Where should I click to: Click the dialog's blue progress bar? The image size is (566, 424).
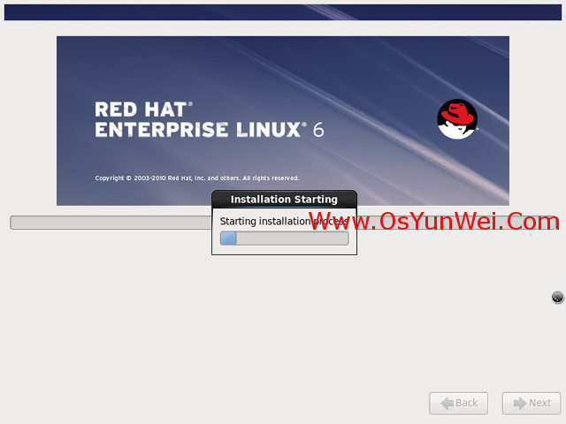click(x=285, y=238)
